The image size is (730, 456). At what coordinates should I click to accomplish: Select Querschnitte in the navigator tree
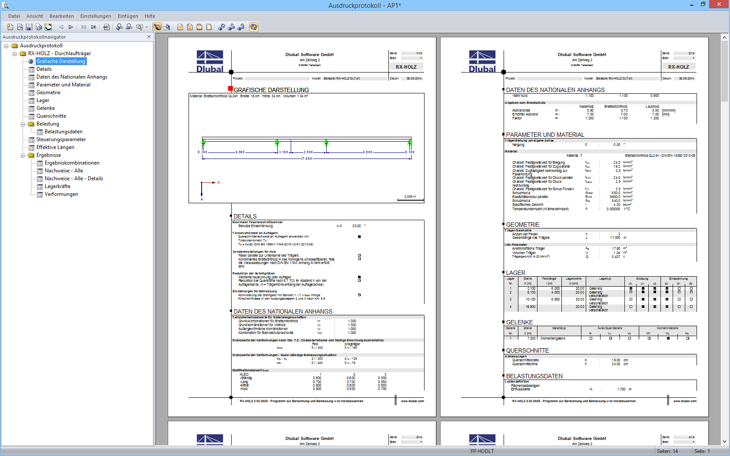(51, 116)
